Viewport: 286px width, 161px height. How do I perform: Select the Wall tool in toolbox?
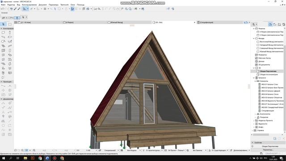tap(3, 33)
